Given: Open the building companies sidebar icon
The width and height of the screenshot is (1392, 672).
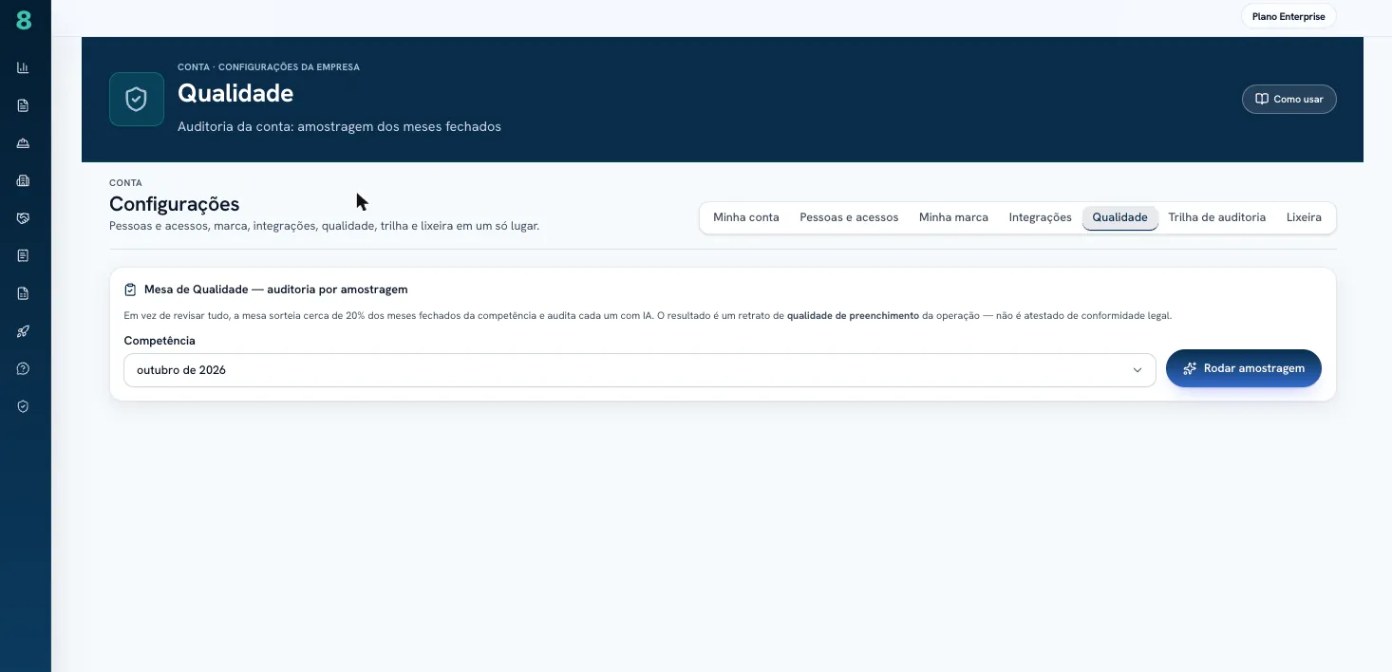Looking at the screenshot, I should (x=23, y=180).
